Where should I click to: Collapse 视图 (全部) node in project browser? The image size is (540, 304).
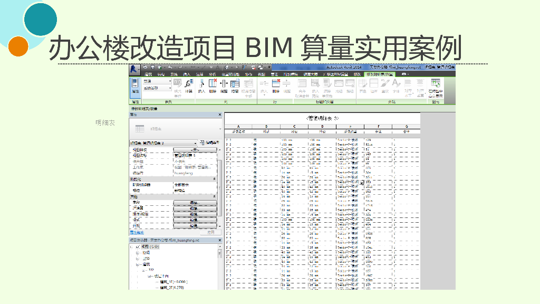click(132, 247)
